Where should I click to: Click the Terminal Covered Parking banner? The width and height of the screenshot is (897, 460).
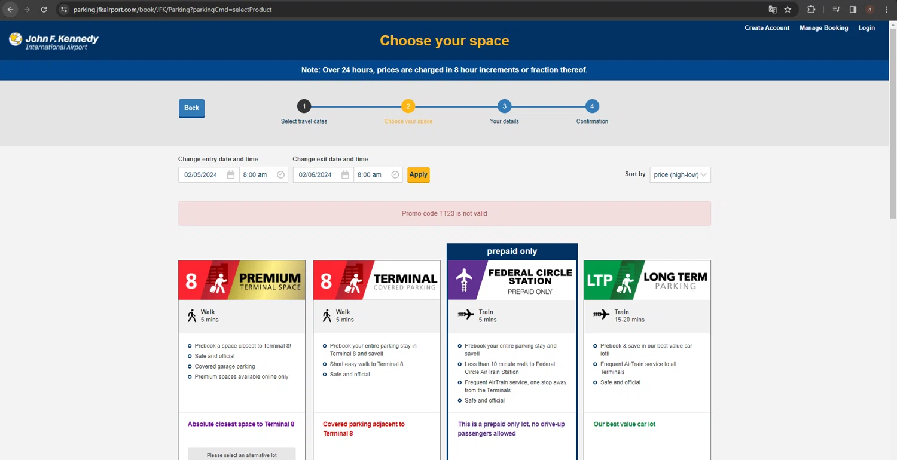click(x=376, y=280)
